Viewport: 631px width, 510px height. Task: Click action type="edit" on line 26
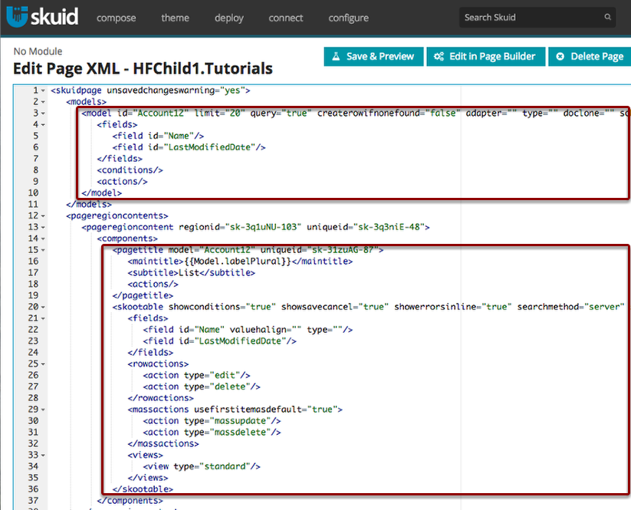(x=196, y=376)
